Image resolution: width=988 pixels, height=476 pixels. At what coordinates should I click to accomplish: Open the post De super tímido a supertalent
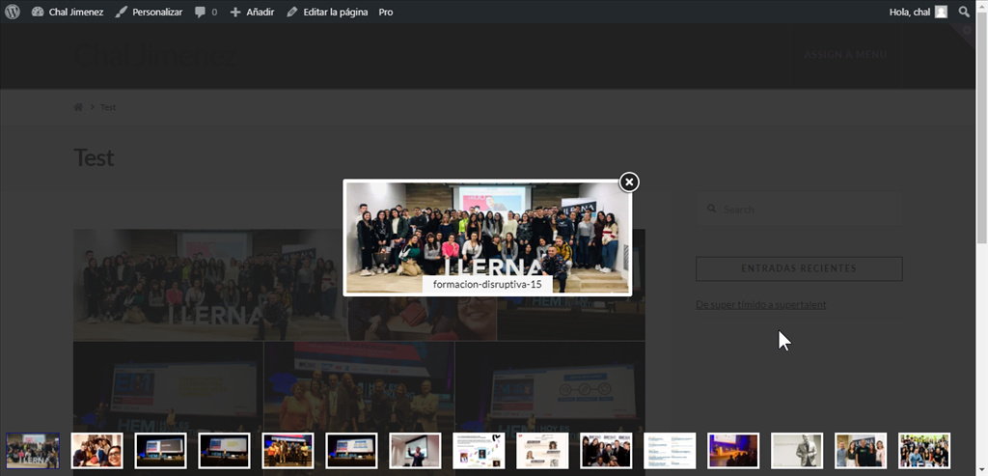point(761,305)
